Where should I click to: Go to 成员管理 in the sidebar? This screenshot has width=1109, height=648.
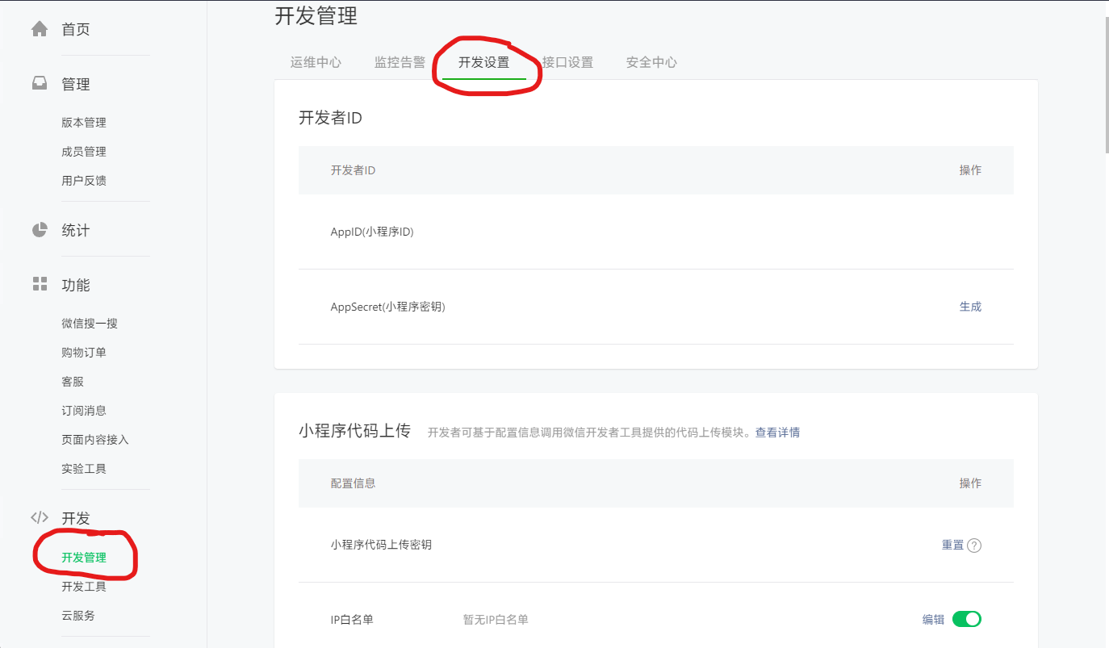click(x=84, y=152)
